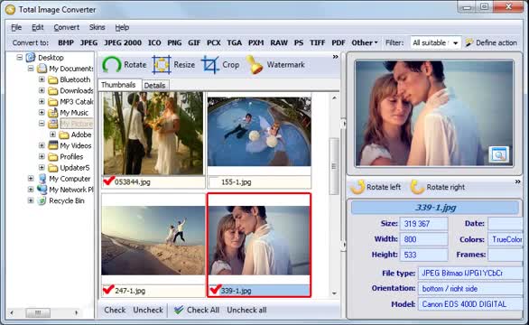Click the Adobe folder icon
The image size is (529, 325).
click(x=64, y=135)
